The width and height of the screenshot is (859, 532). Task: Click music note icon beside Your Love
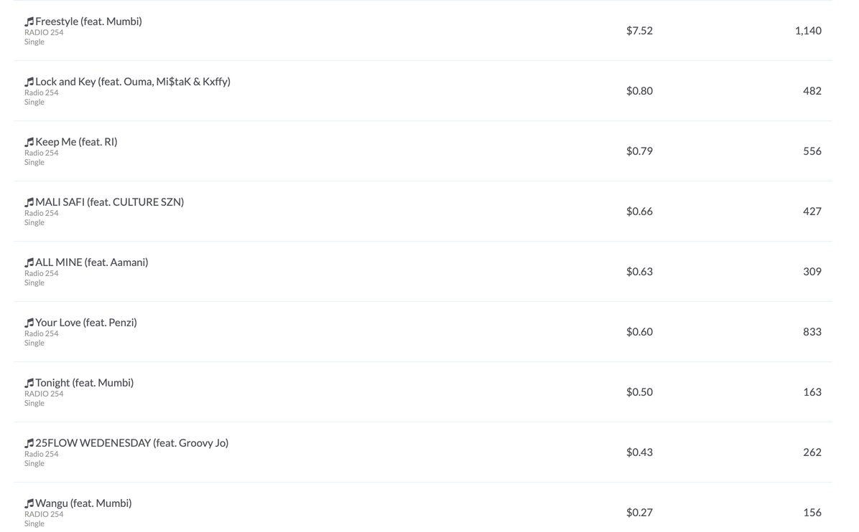click(29, 323)
